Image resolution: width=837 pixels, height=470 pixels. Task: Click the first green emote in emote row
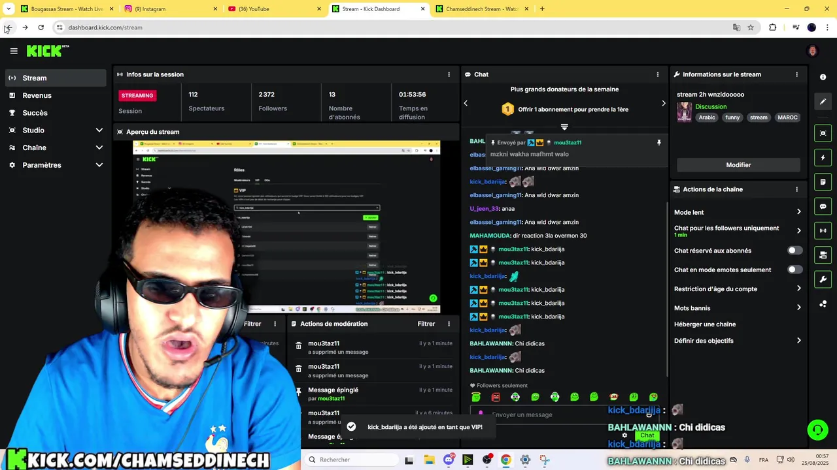coord(476,397)
